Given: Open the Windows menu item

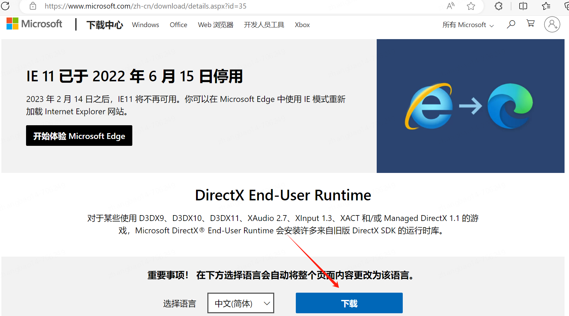Looking at the screenshot, I should (x=145, y=25).
